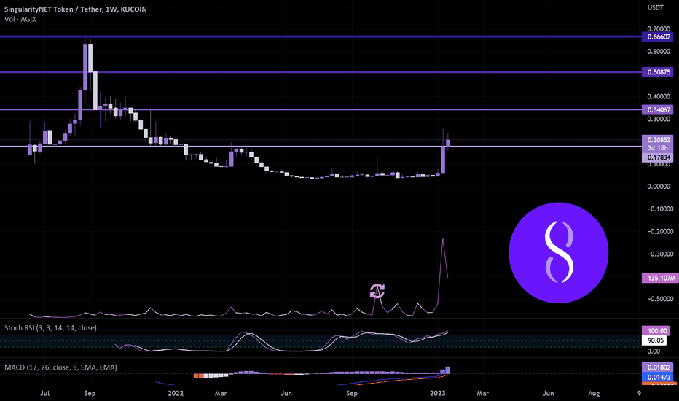The image size is (679, 401).
Task: Click the 135.107M volume value label
Action: point(660,278)
